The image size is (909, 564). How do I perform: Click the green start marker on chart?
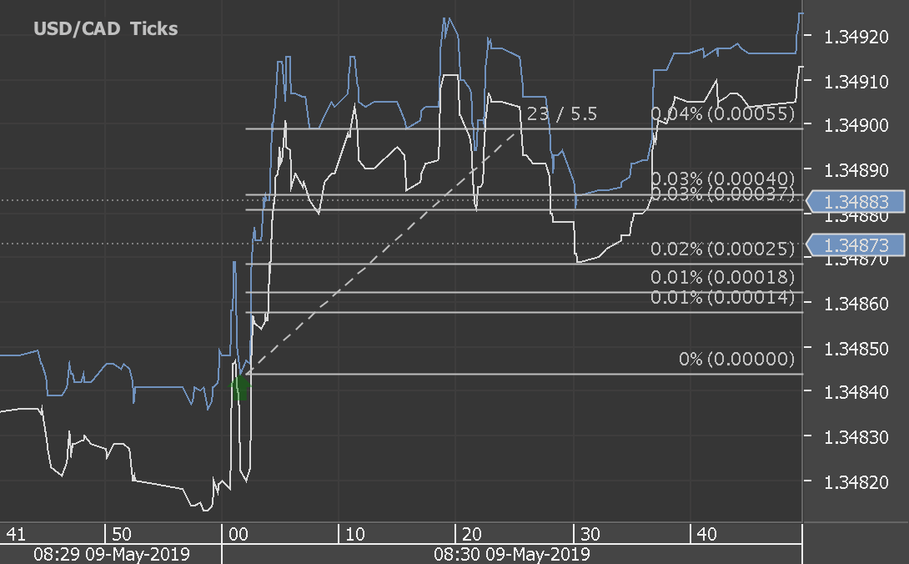tap(240, 388)
